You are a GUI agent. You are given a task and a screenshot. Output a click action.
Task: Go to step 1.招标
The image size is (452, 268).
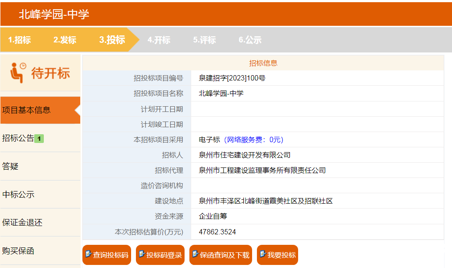point(19,40)
